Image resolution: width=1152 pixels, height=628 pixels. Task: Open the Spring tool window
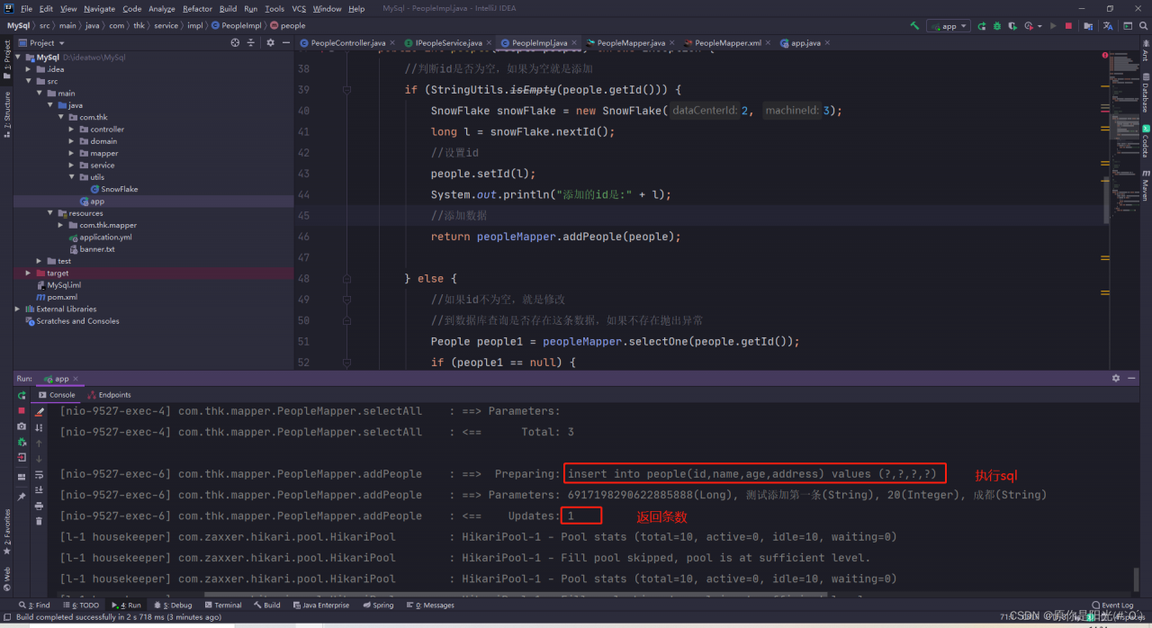tap(379, 606)
